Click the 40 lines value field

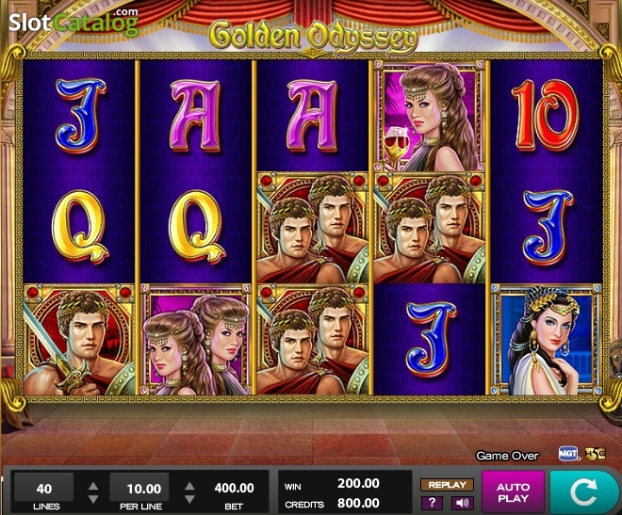tap(44, 488)
